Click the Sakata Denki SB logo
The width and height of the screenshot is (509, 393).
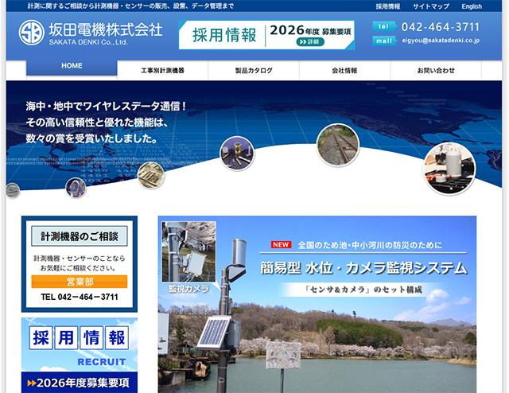32,33
